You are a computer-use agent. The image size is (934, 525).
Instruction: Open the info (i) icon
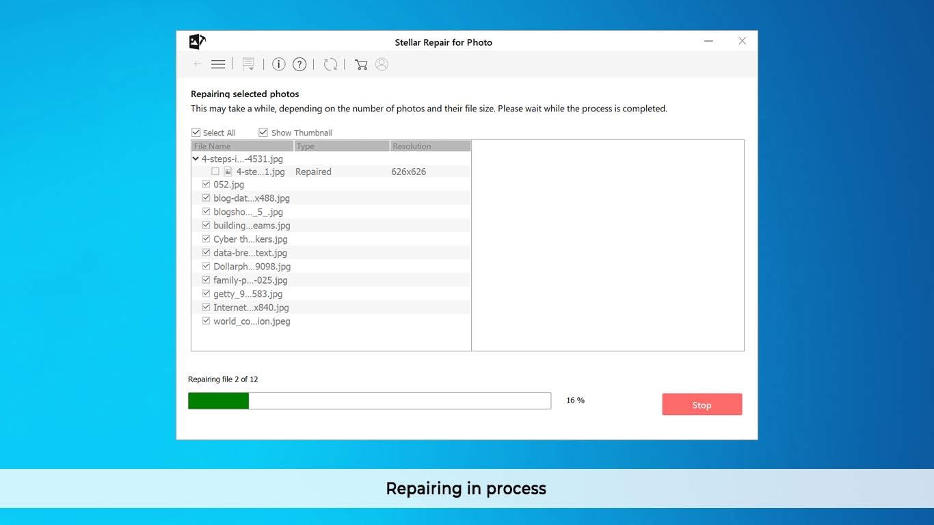point(278,64)
